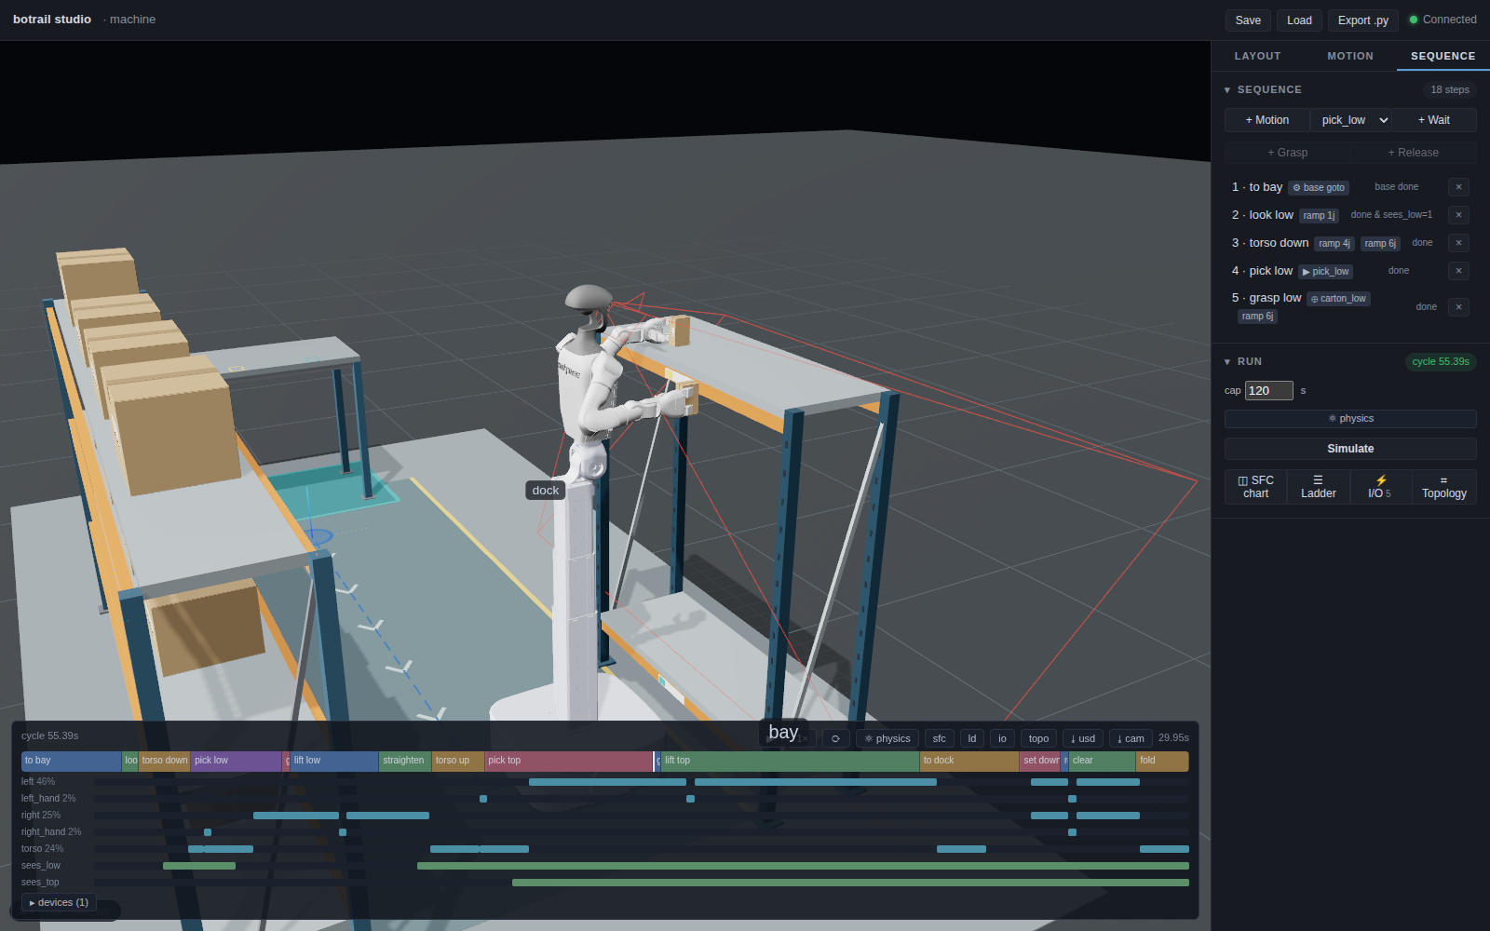The height and width of the screenshot is (931, 1490).
Task: Collapse the SEQUENCE section
Action: (1227, 90)
